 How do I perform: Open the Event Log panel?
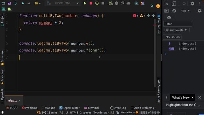[118, 108]
